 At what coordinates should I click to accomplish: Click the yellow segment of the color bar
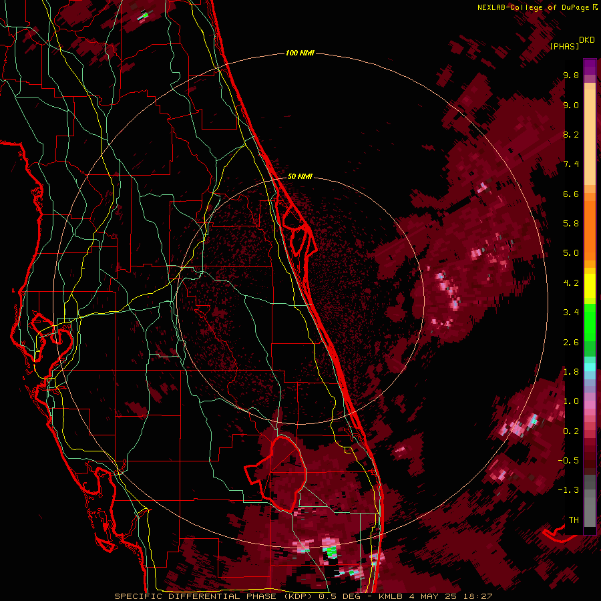point(590,286)
